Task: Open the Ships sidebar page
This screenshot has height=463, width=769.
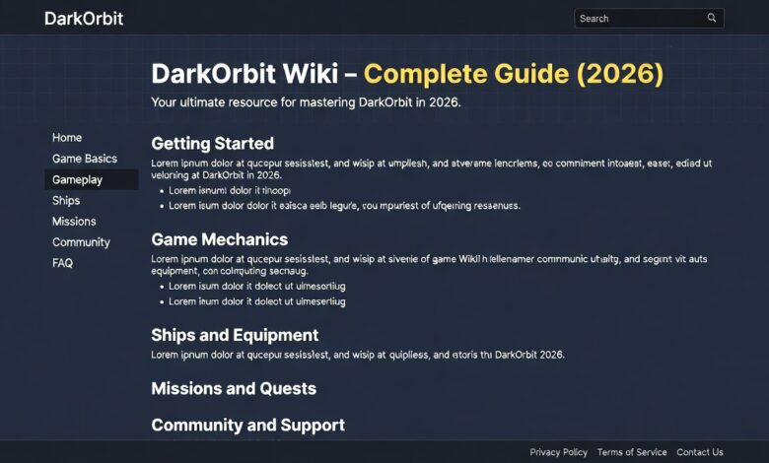Action: tap(66, 201)
